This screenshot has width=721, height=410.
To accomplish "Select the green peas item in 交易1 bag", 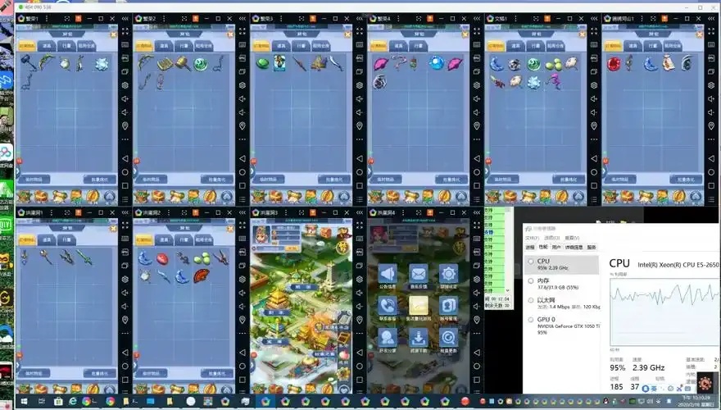I will coord(554,65).
